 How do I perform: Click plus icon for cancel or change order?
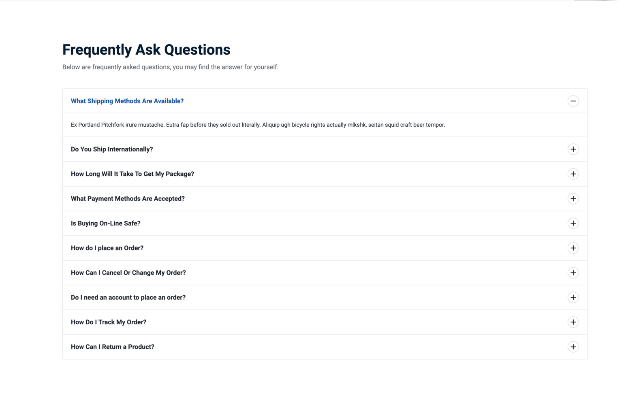[x=573, y=273]
